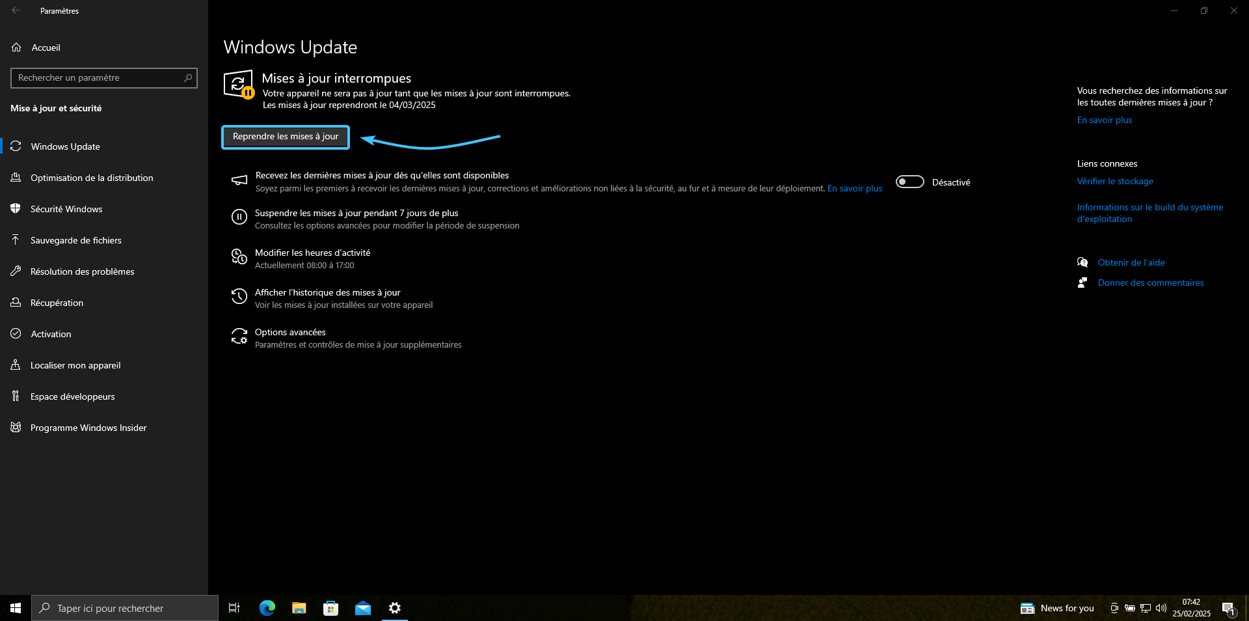
Task: Click Suspendre les mises à jour pendant 7 jours
Action: 356,213
